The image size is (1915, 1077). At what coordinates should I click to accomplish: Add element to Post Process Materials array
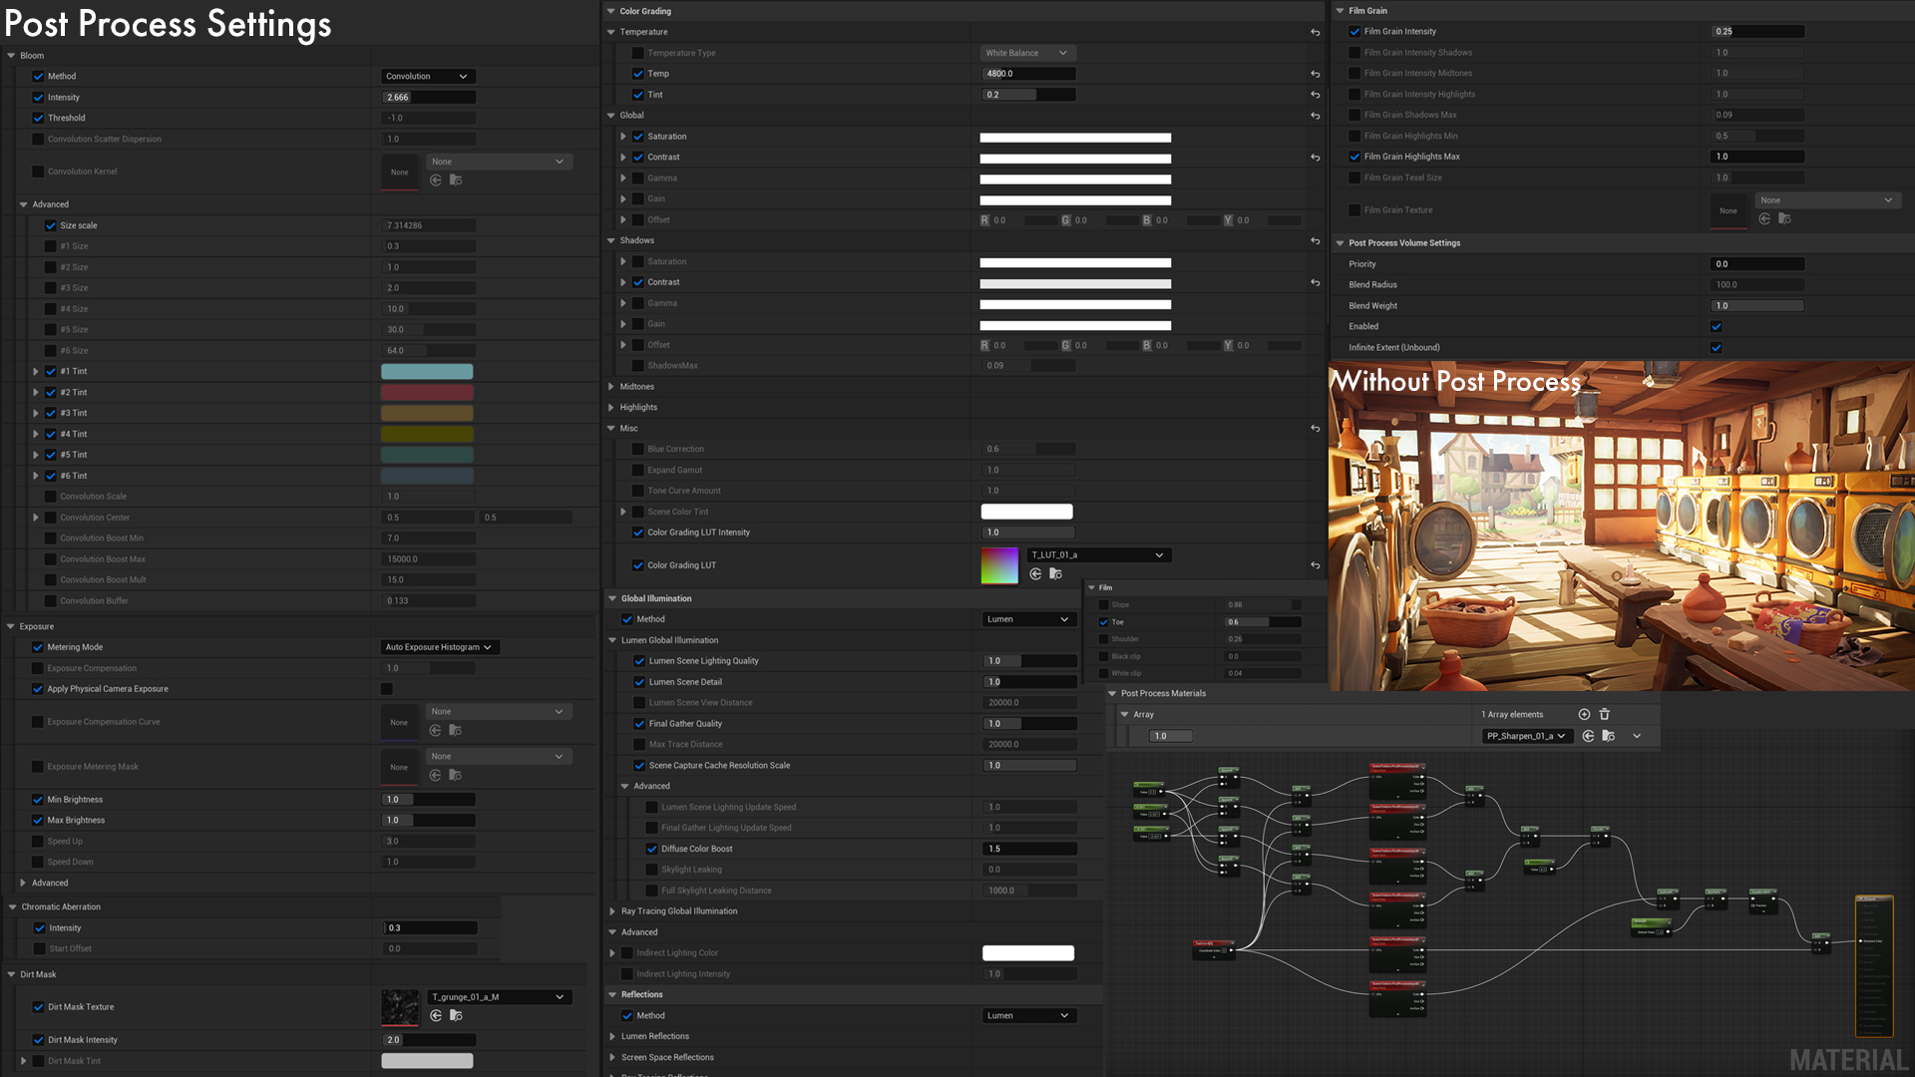click(1584, 714)
